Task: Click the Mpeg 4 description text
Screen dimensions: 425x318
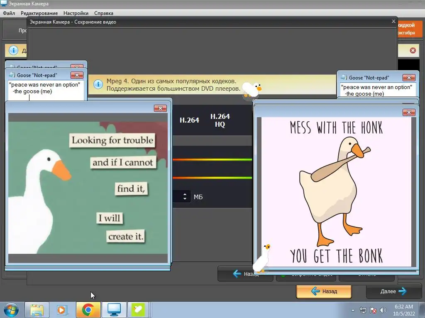Action: point(173,84)
